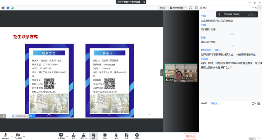This screenshot has height=140, width=262.
Task: Open meeting info icon at top left
Action: [3, 8]
